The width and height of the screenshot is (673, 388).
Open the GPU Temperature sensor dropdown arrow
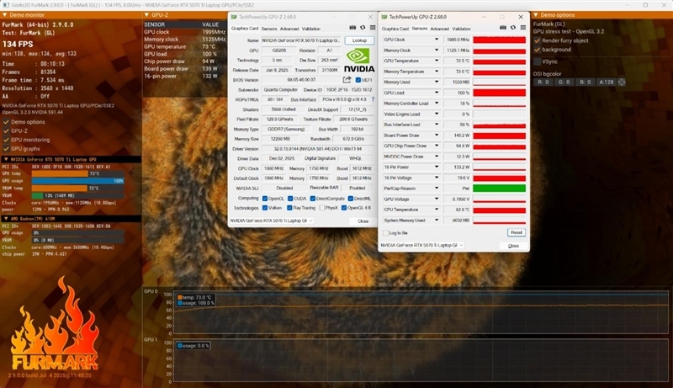[437, 61]
